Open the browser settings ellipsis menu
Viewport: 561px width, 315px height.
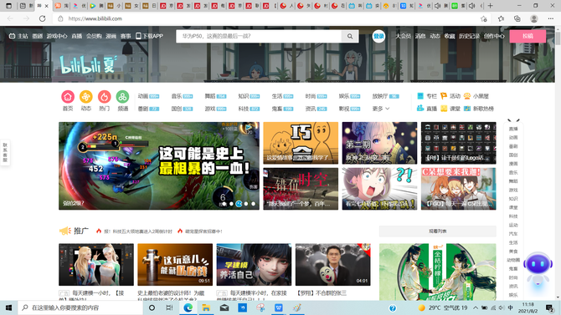click(551, 18)
